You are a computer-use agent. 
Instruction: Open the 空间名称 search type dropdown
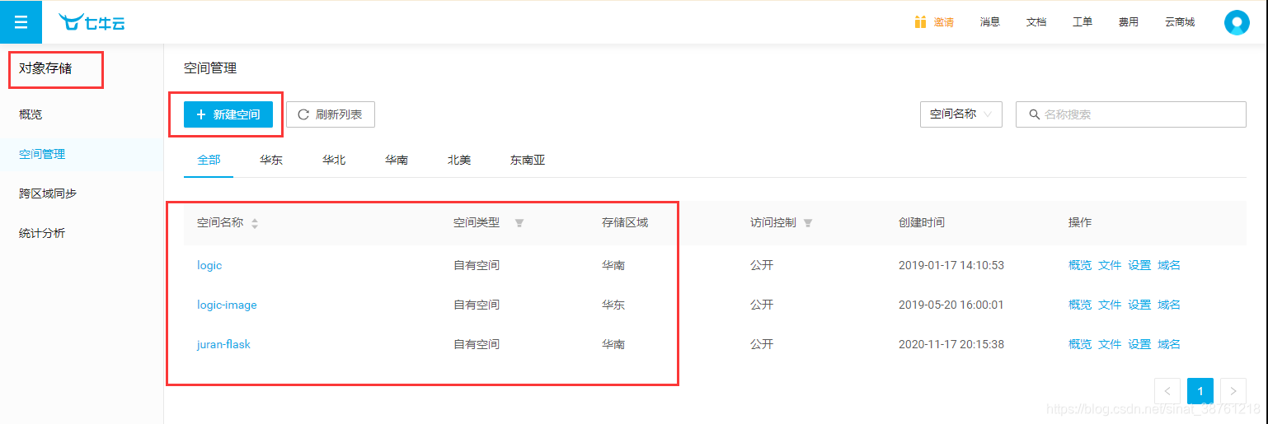tap(961, 114)
